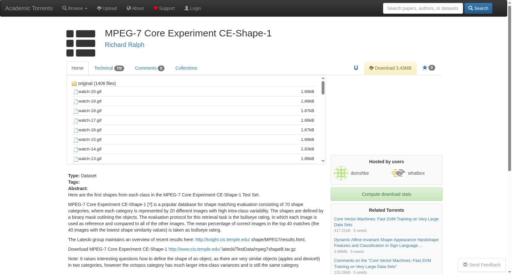Select the watch-17.gif file name
Viewport: 512px width, 275px height.
(x=90, y=120)
